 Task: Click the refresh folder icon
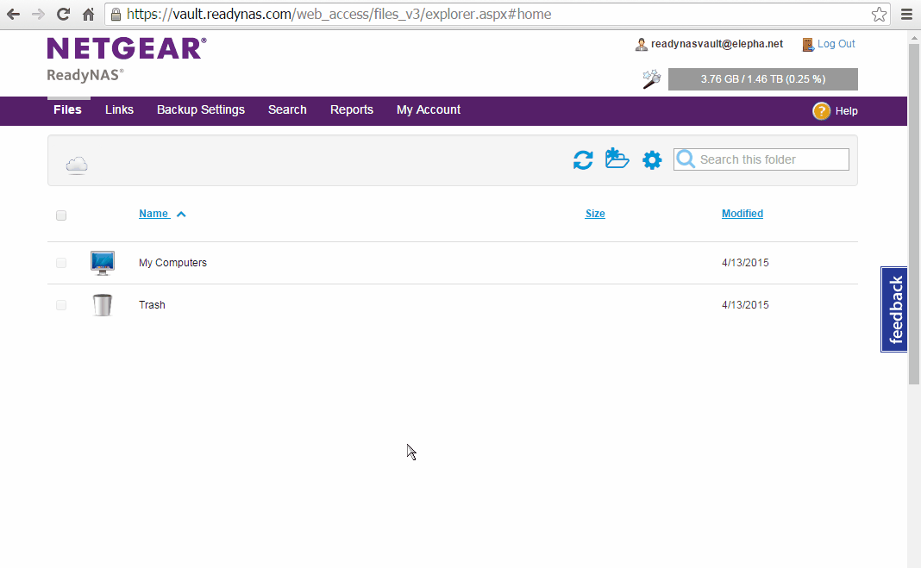click(583, 159)
